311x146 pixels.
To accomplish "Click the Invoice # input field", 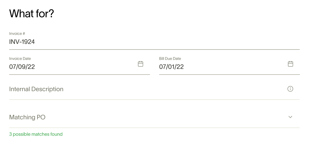I will point(154,42).
